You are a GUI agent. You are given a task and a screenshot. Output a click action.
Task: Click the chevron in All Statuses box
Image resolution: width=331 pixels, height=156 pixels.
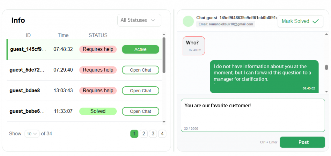tap(153, 20)
